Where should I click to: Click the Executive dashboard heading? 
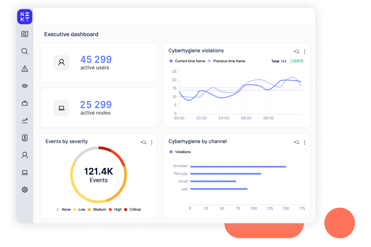pos(71,34)
